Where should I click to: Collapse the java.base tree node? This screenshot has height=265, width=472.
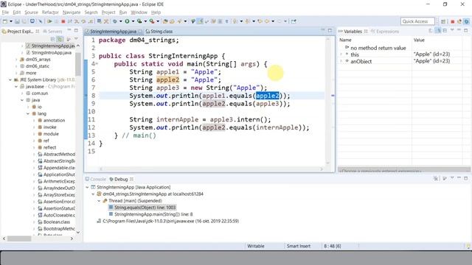click(16, 87)
